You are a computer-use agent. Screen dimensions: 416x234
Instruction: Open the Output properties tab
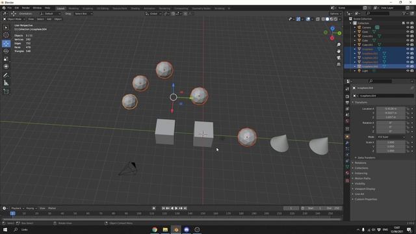click(347, 103)
